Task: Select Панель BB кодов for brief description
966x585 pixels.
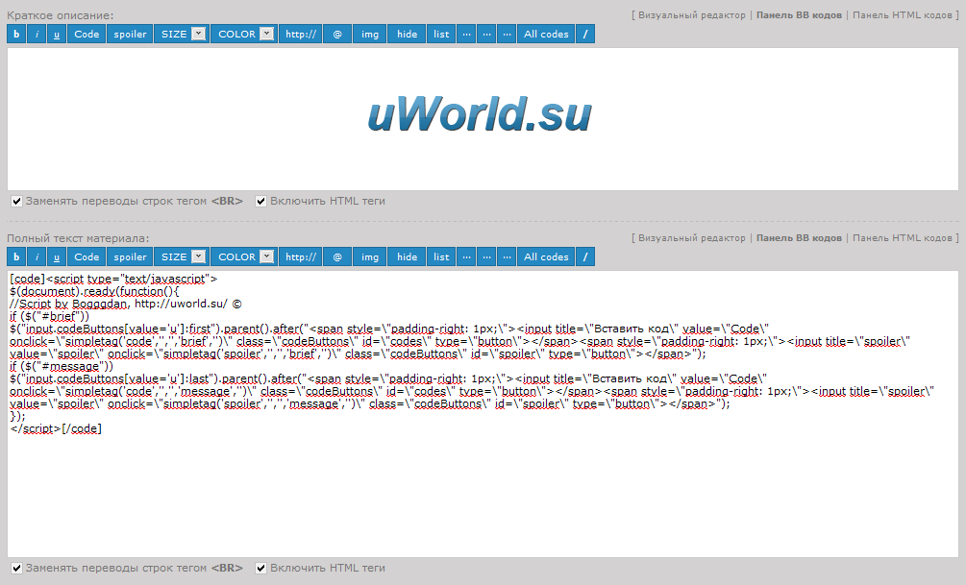Action: (799, 15)
